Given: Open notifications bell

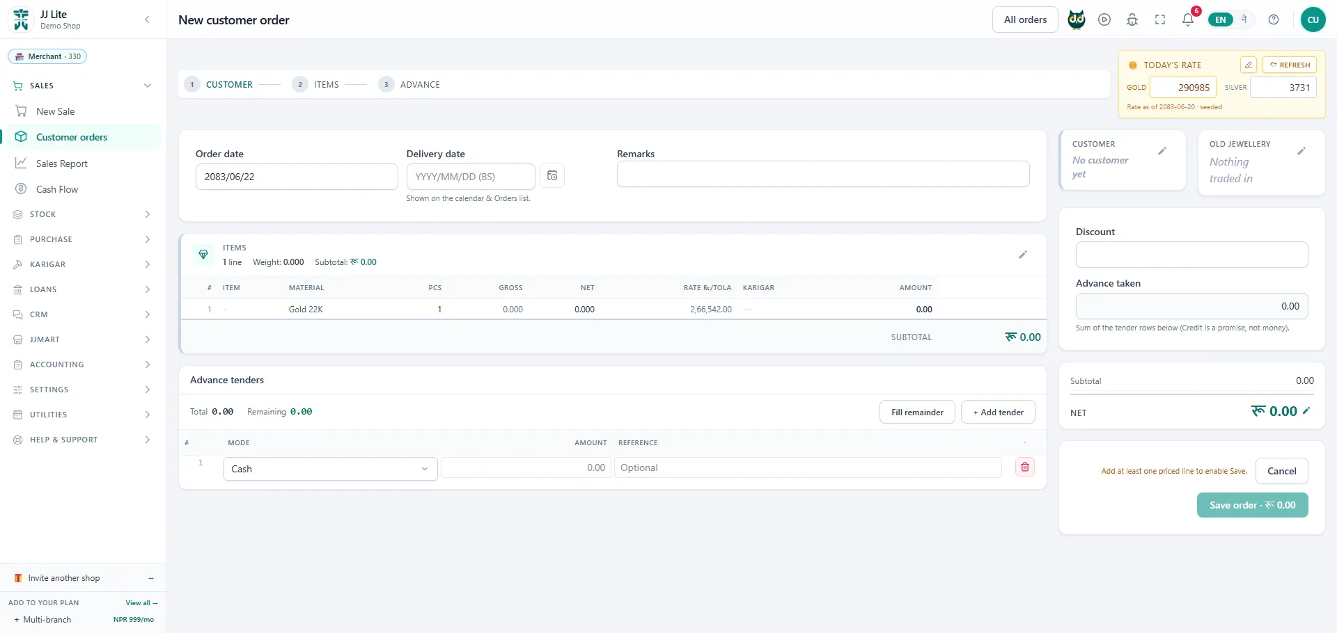Looking at the screenshot, I should 1188,19.
